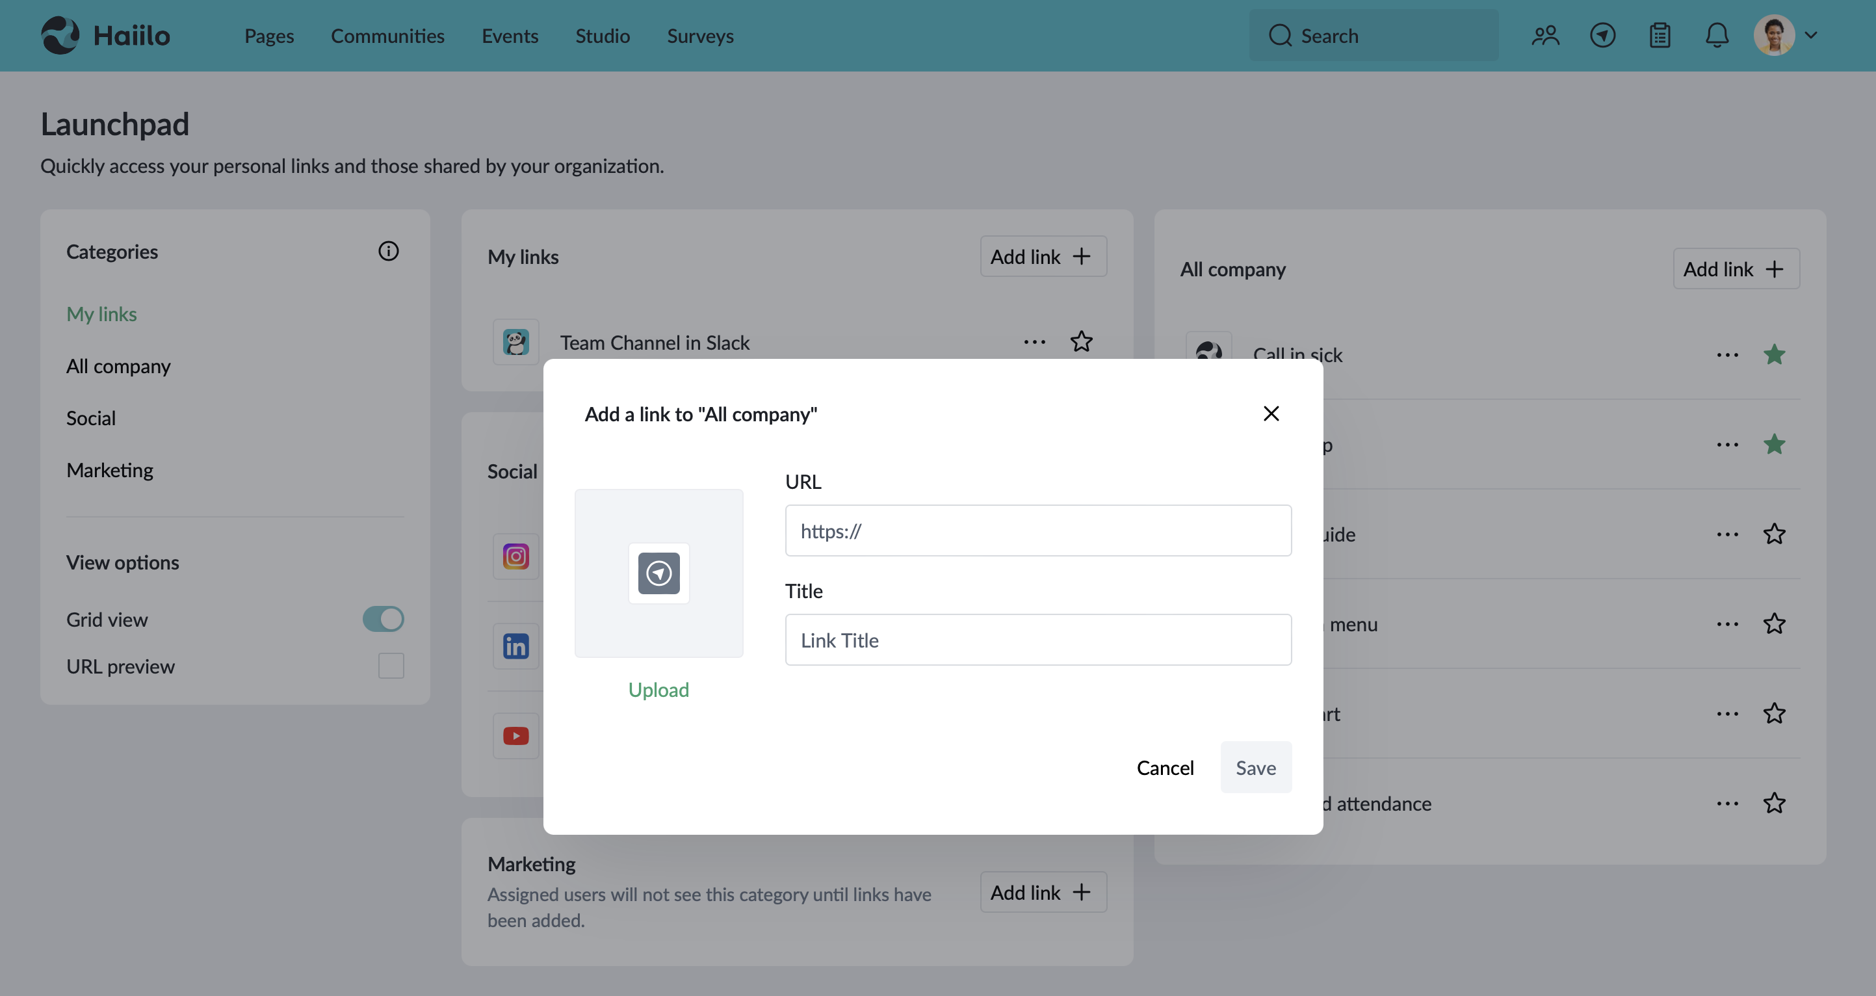Open the ellipsis menu for Call in sick
1876x996 pixels.
pos(1727,354)
